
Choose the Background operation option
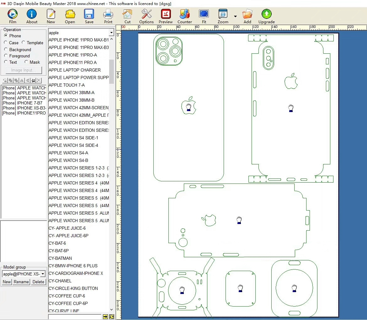[6, 50]
